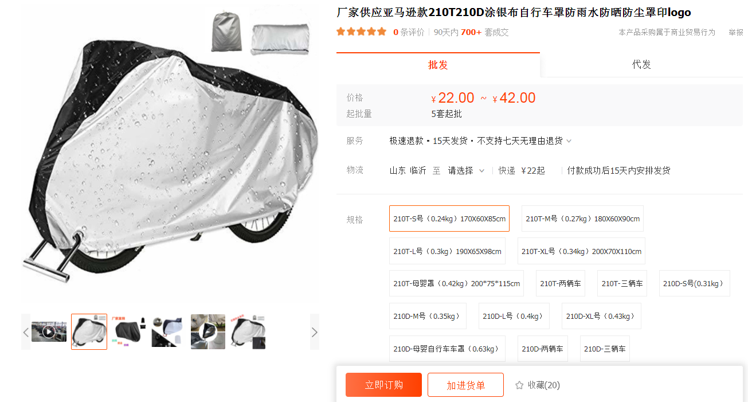Click the 加进货单 button
This screenshot has width=748, height=402.
coord(465,385)
